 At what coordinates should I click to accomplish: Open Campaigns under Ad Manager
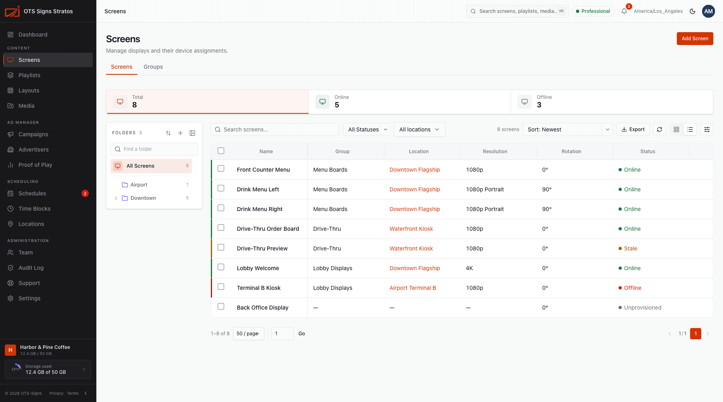tap(48, 134)
